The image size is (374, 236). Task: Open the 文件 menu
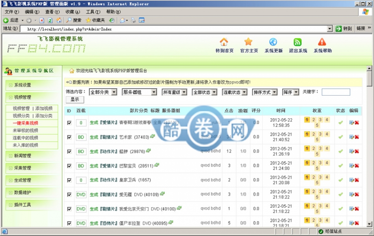coord(12,12)
